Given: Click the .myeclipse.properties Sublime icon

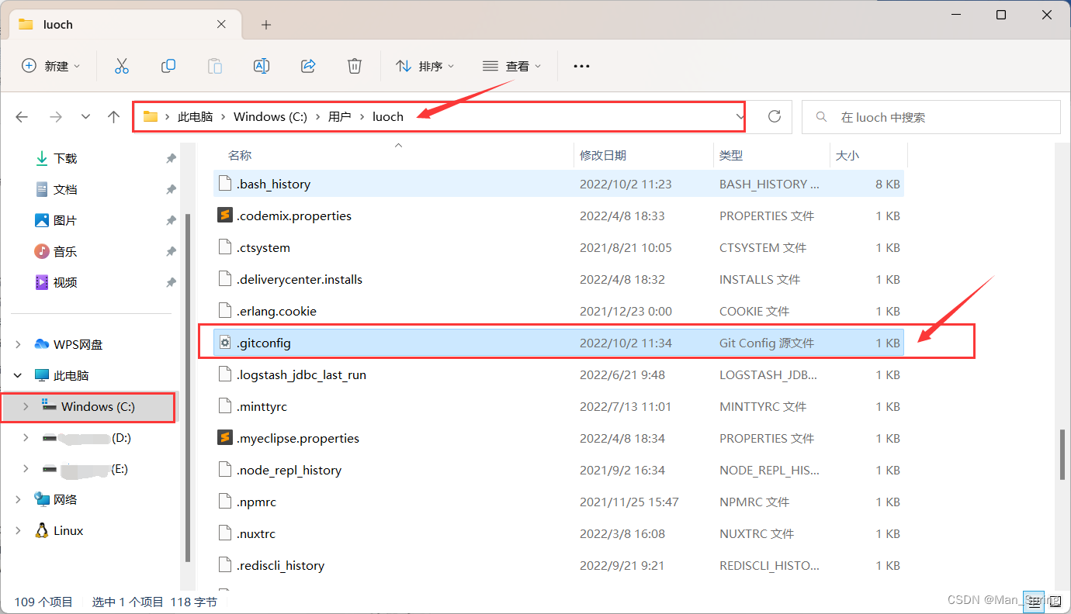Looking at the screenshot, I should (x=225, y=438).
